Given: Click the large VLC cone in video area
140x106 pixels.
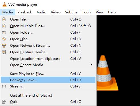Looking at the screenshot, I should coord(107,73).
